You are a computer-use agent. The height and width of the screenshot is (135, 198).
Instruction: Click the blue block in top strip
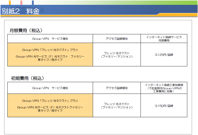click(33, 3)
